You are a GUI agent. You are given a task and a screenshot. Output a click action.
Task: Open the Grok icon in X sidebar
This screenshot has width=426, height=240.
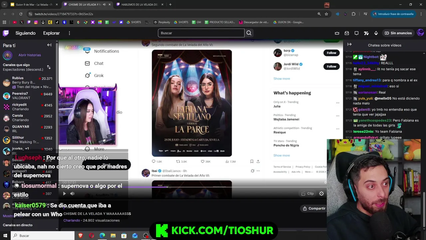coord(88,75)
